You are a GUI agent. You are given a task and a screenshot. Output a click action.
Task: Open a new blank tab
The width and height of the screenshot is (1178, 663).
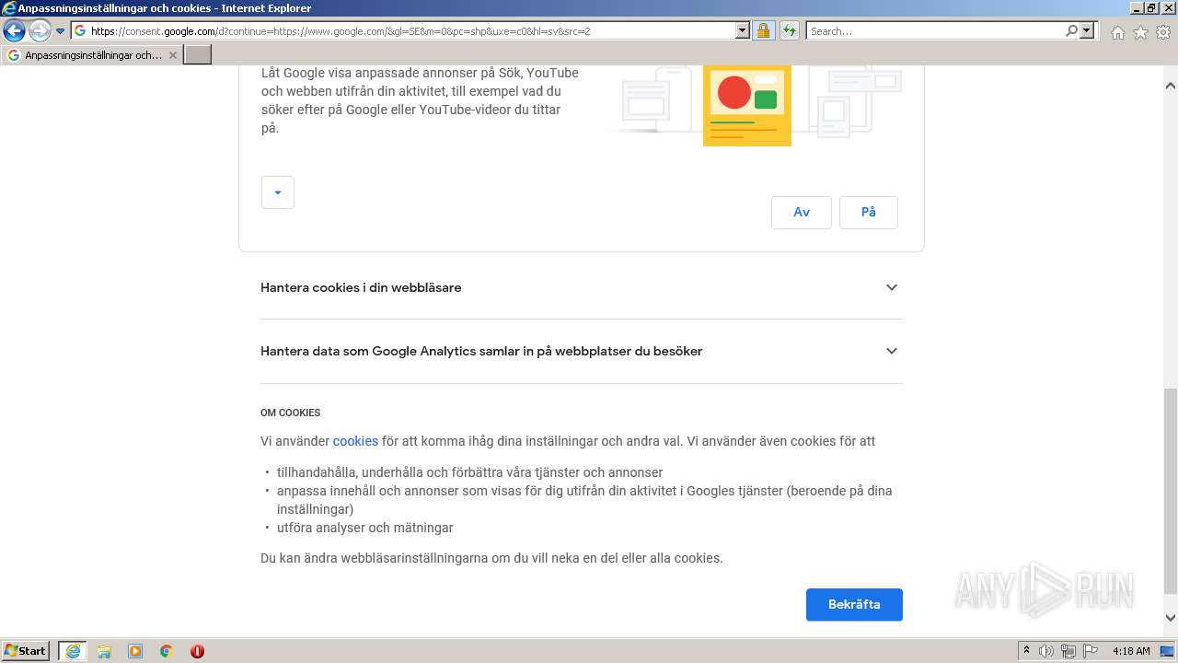(x=198, y=55)
